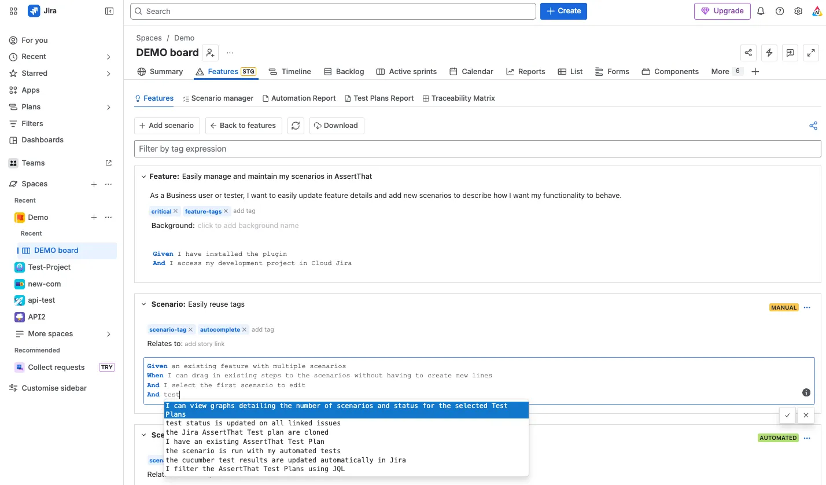Screen dimensions: 826x485
Task: Click the add people icon beside DEMO board
Action: 211,53
